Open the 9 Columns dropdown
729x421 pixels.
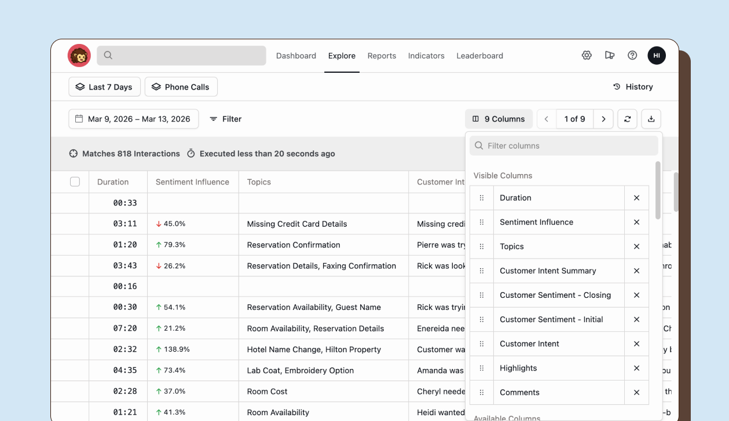tap(499, 119)
